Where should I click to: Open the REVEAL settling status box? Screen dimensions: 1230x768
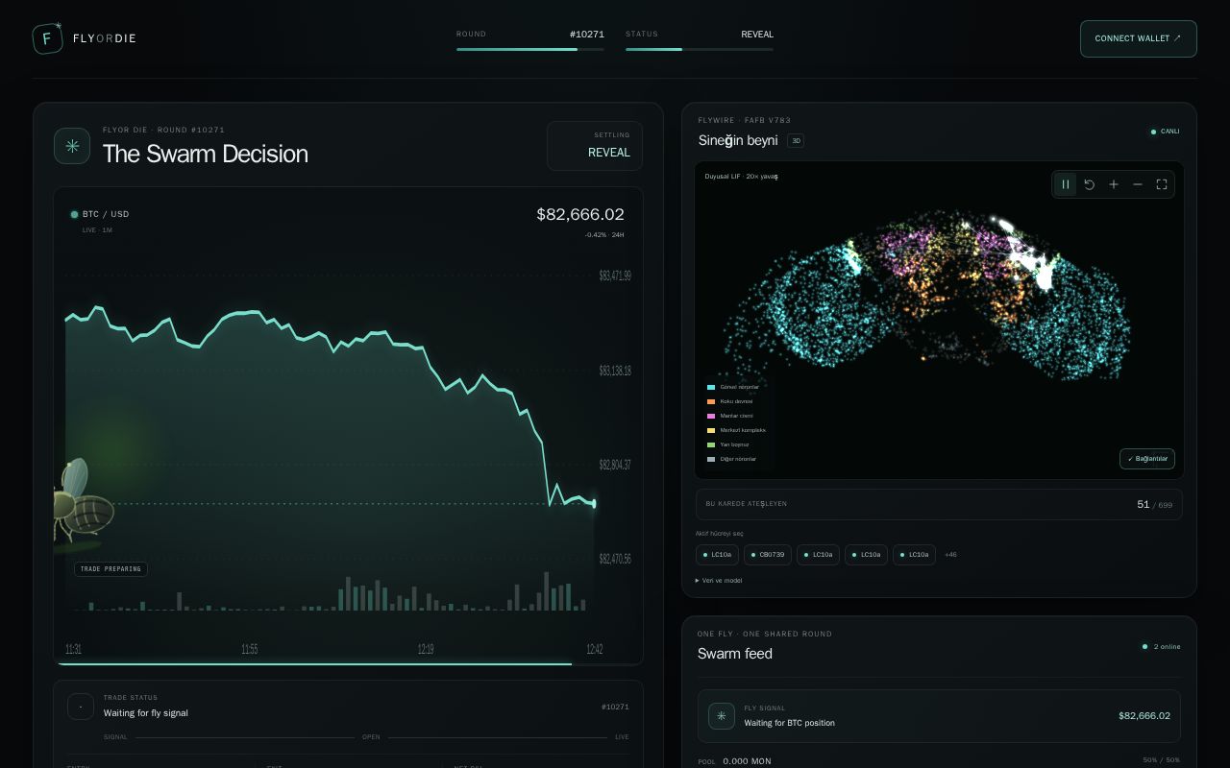[x=595, y=146]
